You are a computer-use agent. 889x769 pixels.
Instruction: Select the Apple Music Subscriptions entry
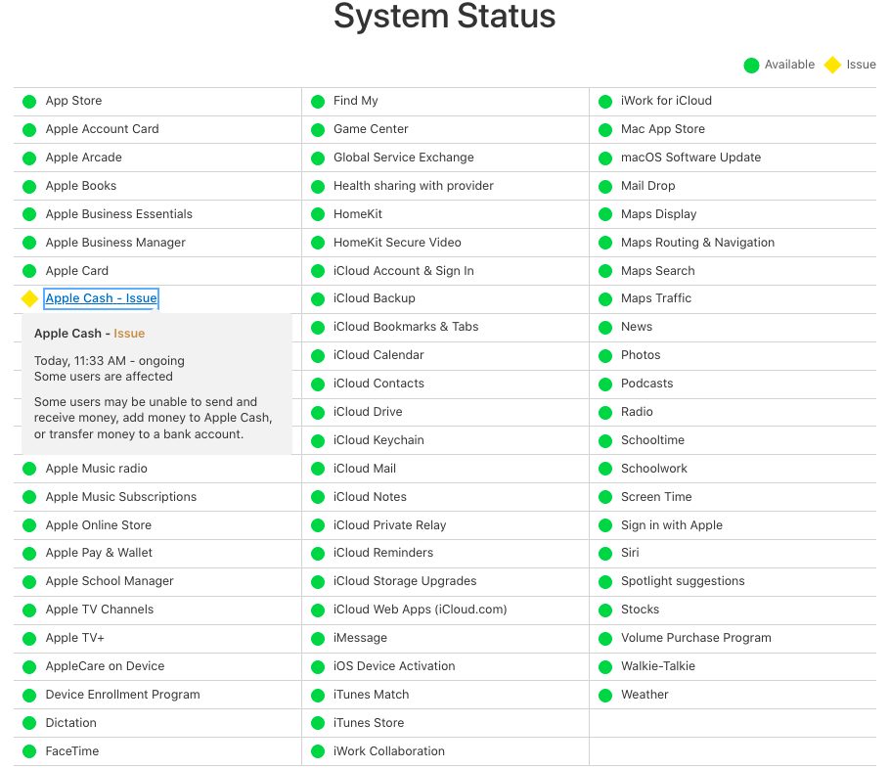[x=120, y=497]
